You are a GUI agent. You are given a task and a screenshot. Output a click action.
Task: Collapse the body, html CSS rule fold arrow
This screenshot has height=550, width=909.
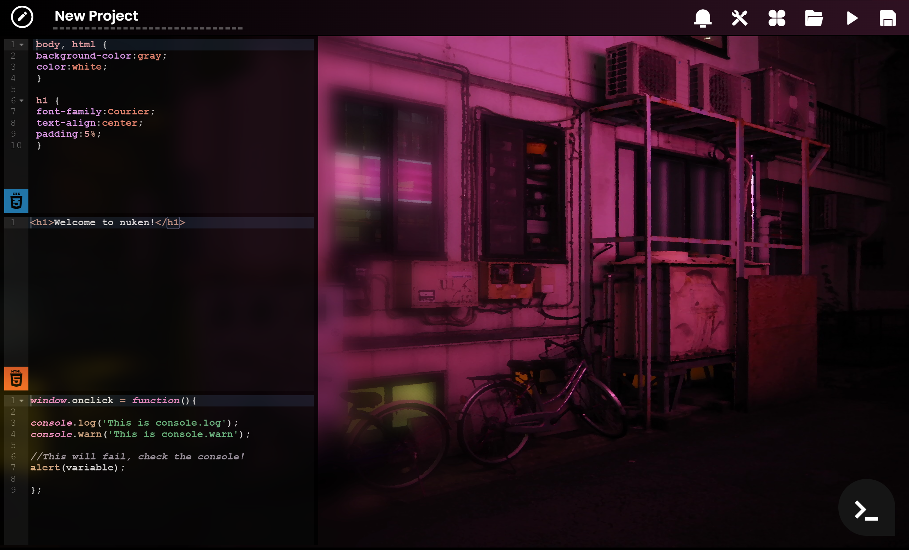[x=22, y=45]
